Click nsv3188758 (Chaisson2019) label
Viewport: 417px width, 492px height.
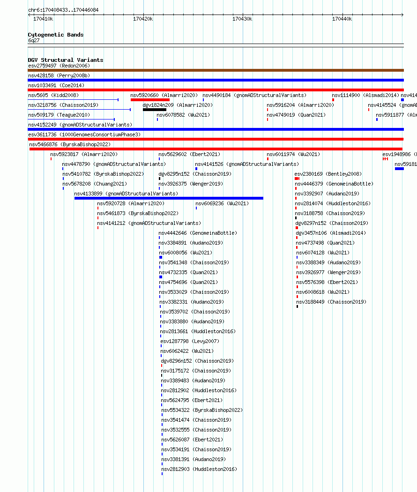coord(330,213)
